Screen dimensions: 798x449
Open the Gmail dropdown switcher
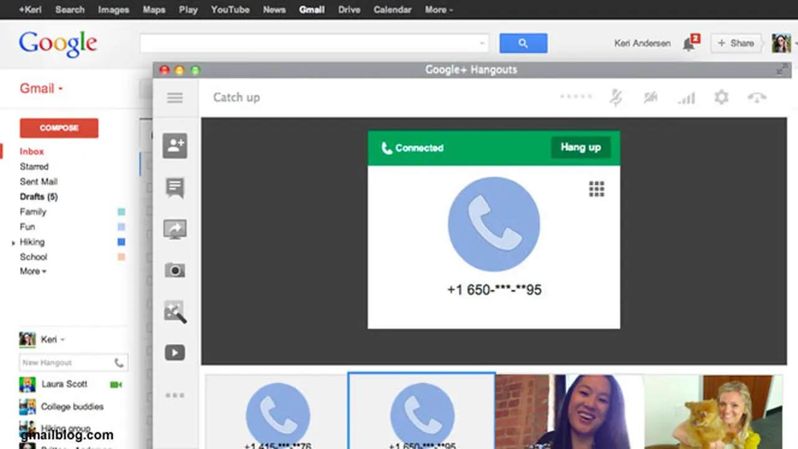pos(41,89)
